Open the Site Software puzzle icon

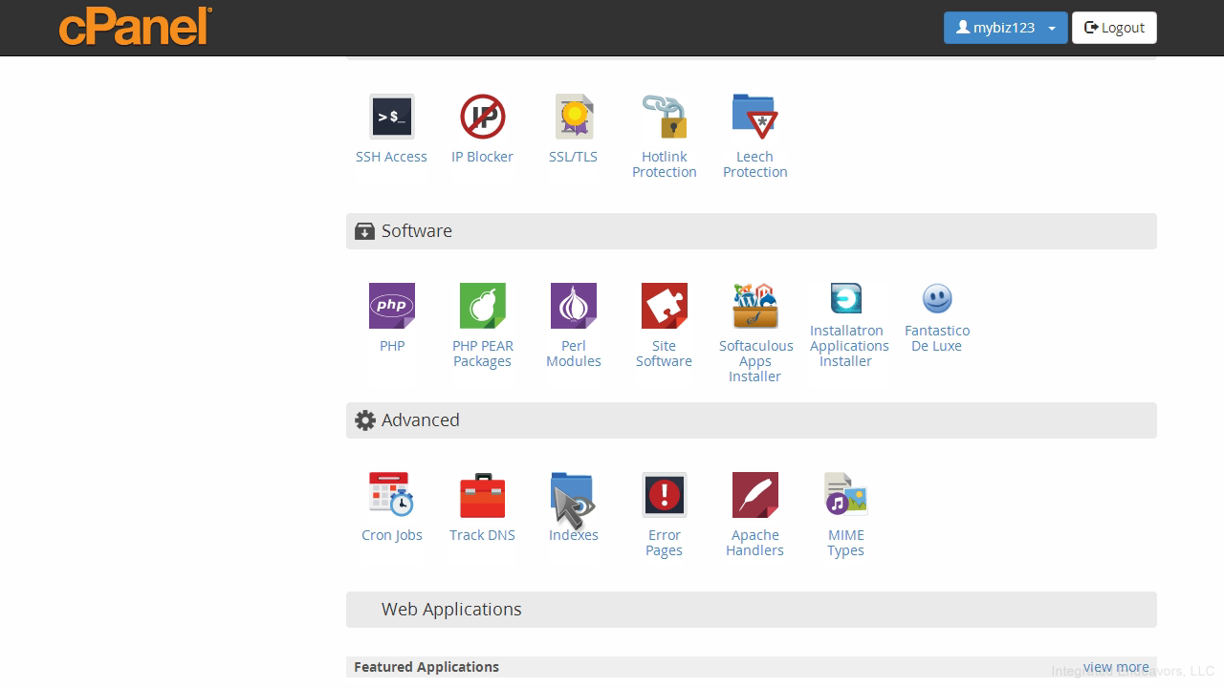click(x=664, y=307)
